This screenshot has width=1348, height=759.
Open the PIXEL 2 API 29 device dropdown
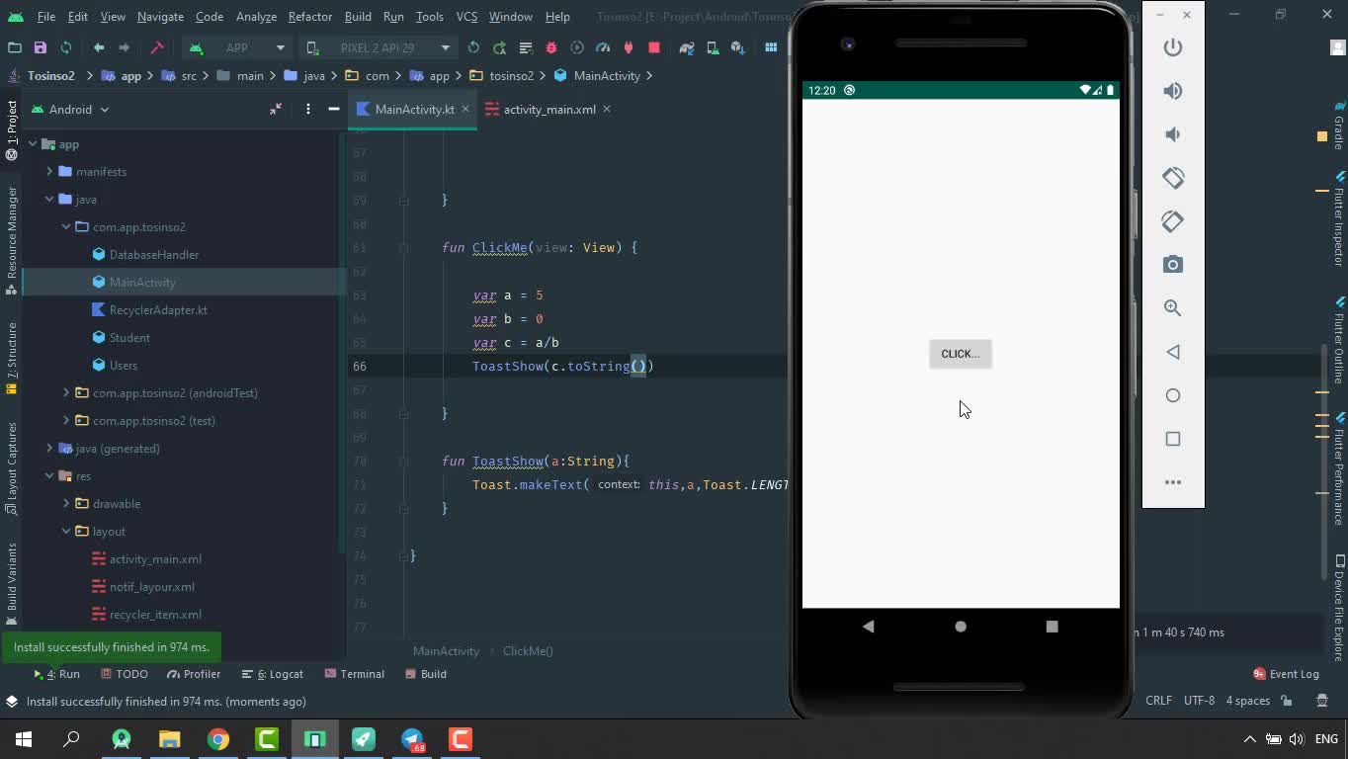point(379,47)
